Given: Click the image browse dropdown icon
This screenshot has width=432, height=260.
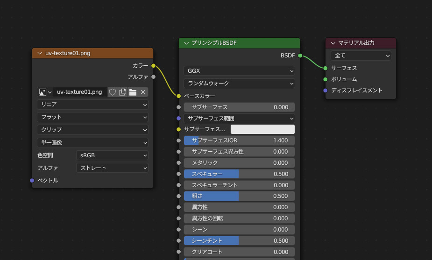Looking at the screenshot, I should tap(45, 92).
